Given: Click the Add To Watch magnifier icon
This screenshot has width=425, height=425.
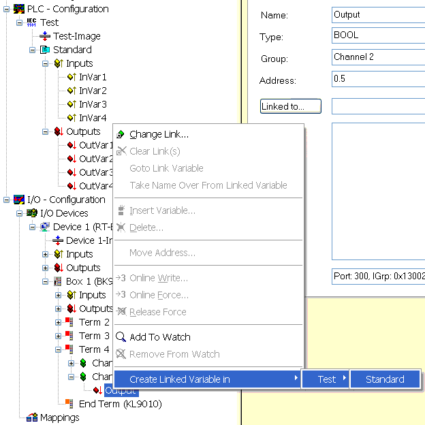Looking at the screenshot, I should click(x=121, y=337).
